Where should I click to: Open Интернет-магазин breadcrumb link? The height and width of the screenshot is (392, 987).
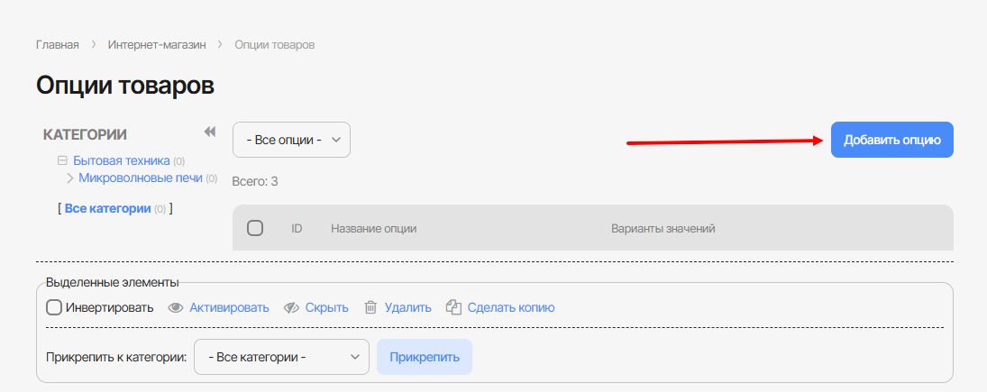click(x=157, y=44)
